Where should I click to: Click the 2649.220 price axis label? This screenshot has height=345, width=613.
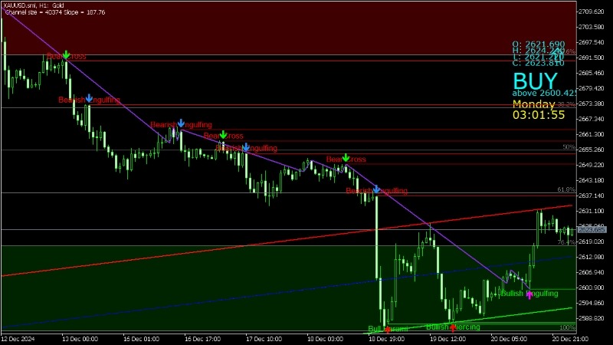pyautogui.click(x=591, y=165)
